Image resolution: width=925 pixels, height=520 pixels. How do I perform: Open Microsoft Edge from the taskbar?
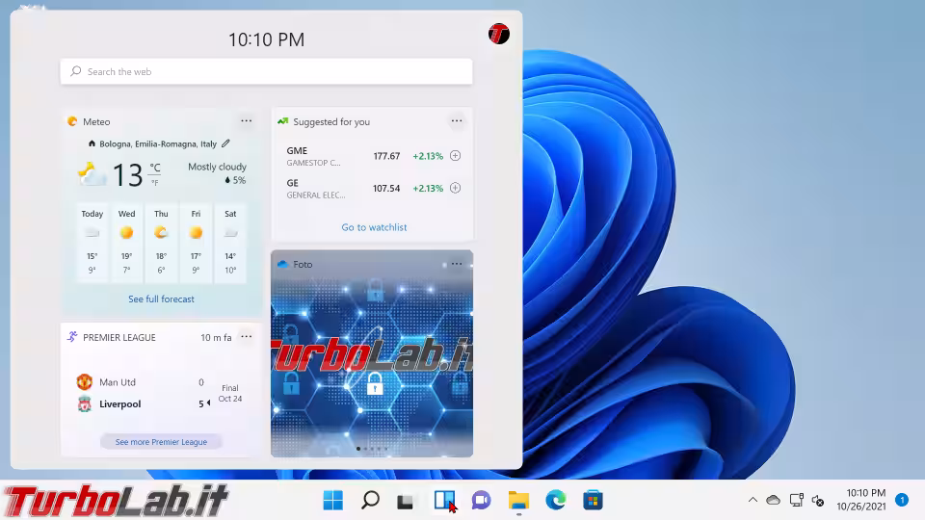[x=556, y=500]
